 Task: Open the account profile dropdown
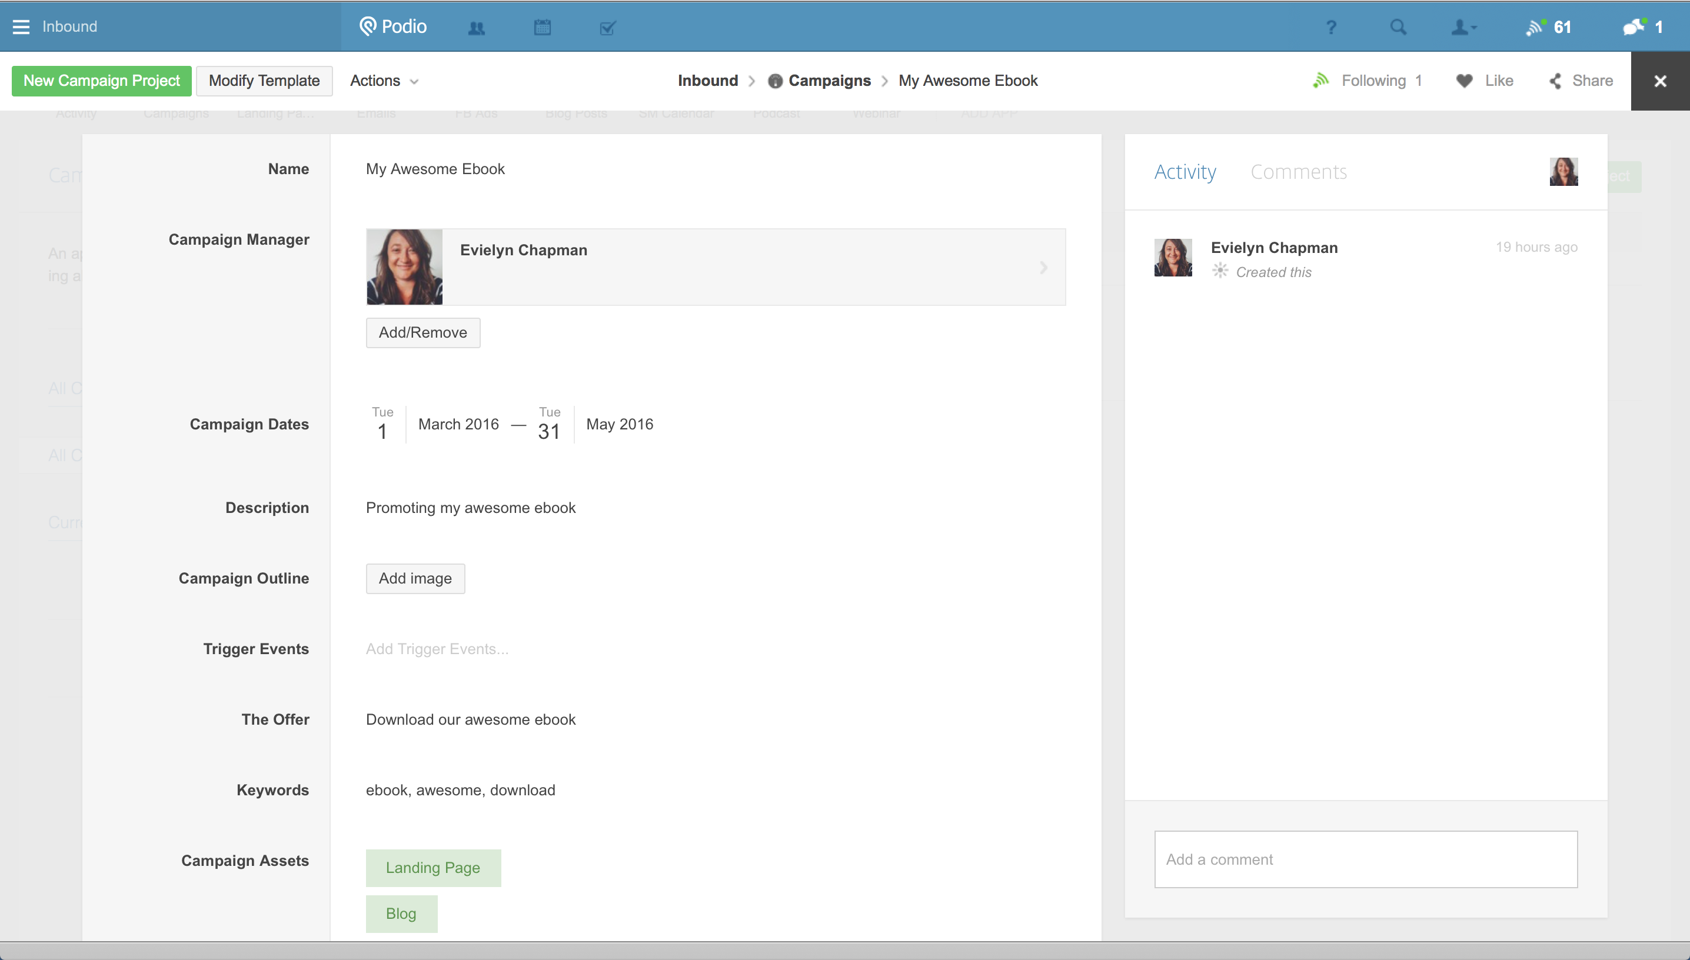pos(1464,27)
